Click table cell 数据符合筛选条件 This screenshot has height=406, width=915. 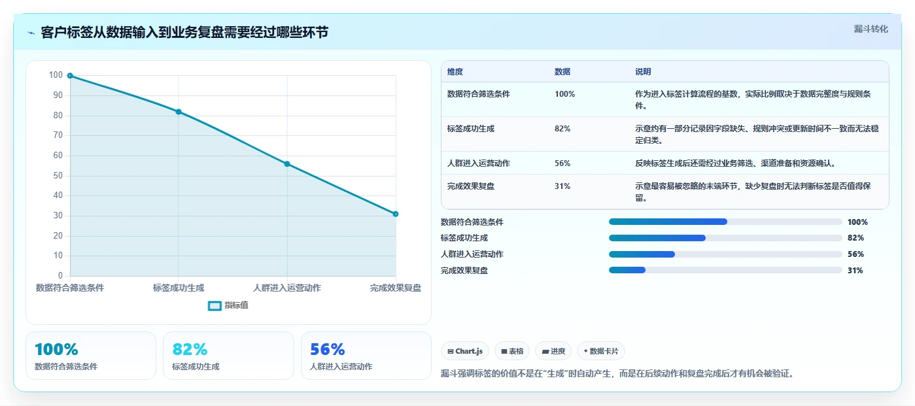[479, 94]
